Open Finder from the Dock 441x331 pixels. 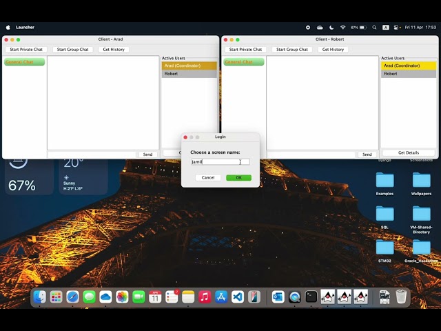[40, 297]
